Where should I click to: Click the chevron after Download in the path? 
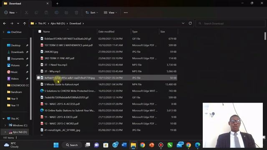click(83, 23)
